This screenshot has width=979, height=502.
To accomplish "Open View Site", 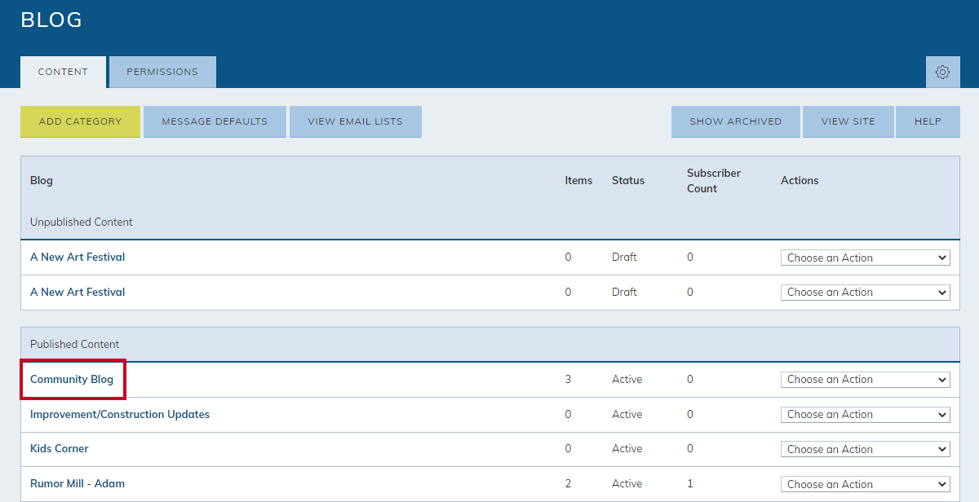I will [848, 121].
